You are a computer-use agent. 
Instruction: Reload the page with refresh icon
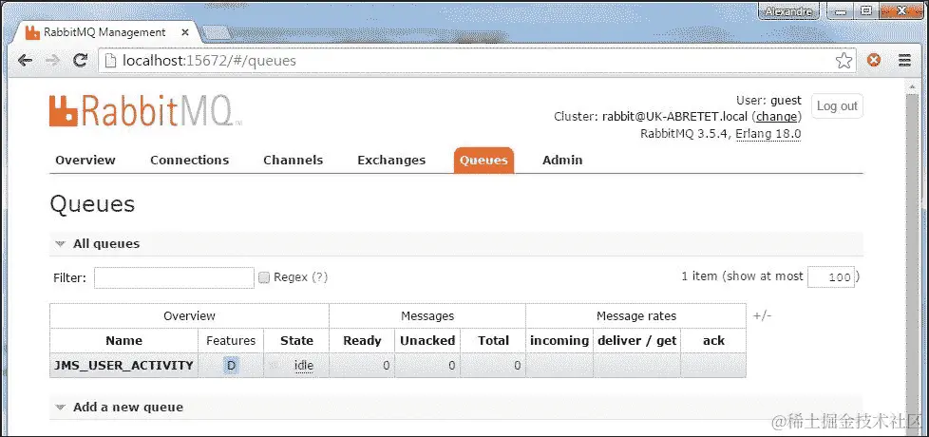click(81, 61)
